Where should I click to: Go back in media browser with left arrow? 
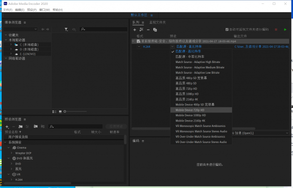tap(43, 29)
